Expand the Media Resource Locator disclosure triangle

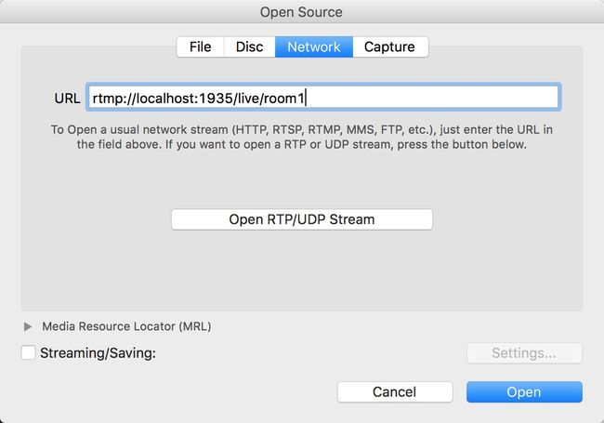click(28, 326)
